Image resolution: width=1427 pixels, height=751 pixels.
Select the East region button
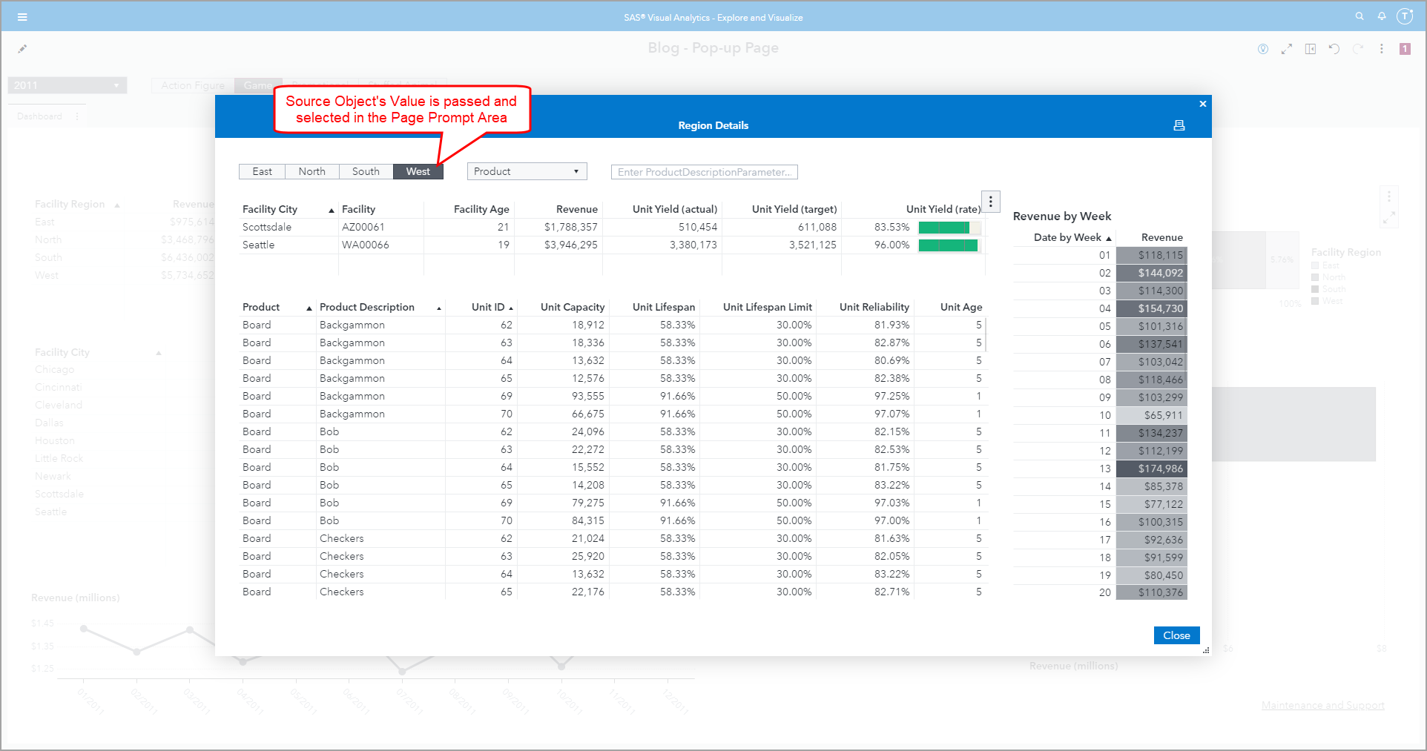click(262, 171)
